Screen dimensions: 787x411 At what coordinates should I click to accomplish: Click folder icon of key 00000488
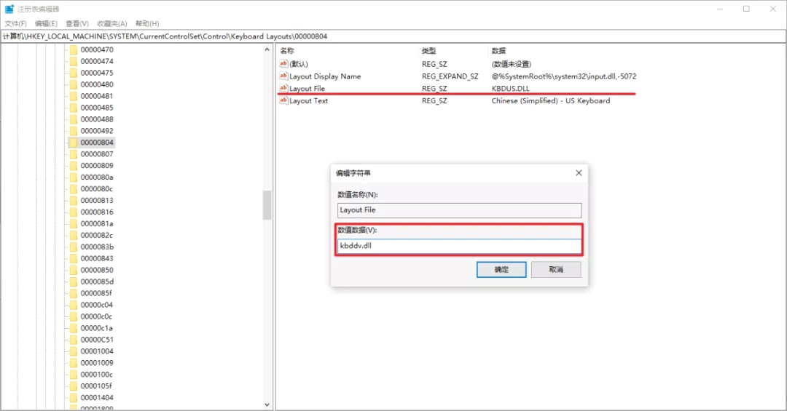pyautogui.click(x=74, y=119)
